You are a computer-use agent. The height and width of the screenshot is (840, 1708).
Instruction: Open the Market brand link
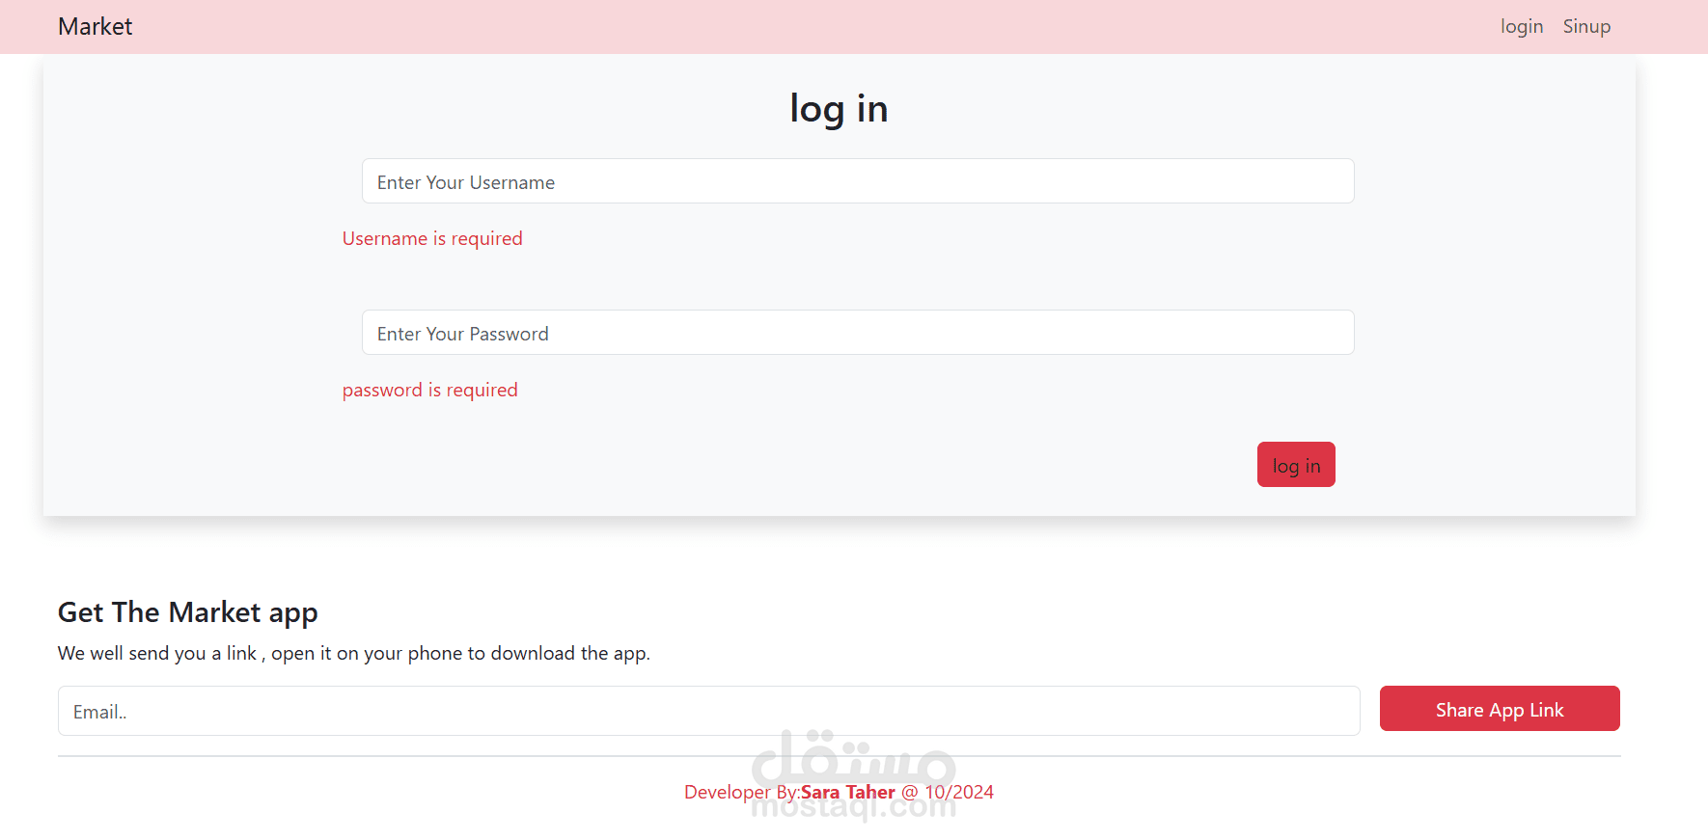click(95, 26)
